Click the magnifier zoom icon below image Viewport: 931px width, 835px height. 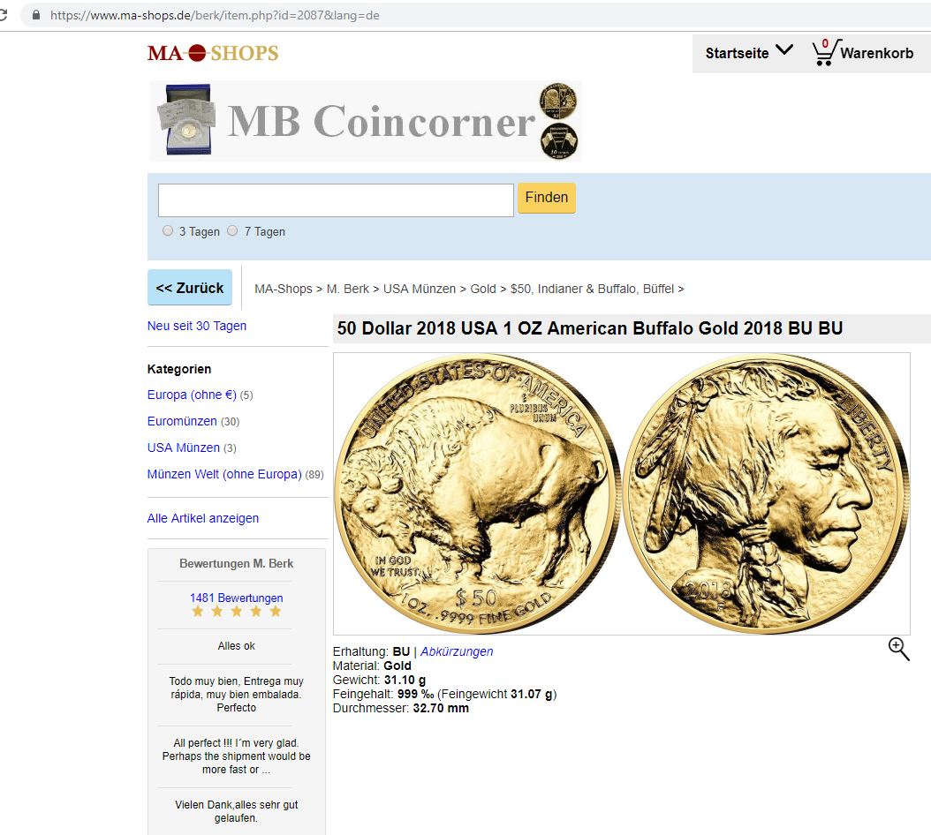(899, 650)
